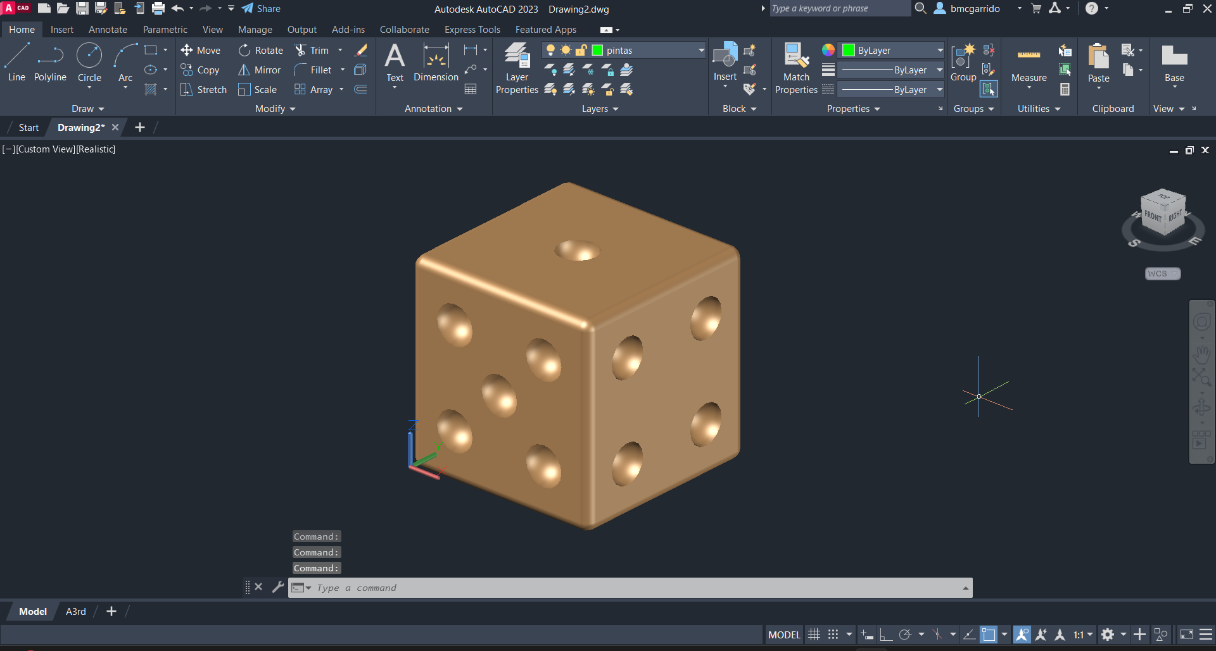This screenshot has height=651, width=1216.
Task: Expand the Draw panel
Action: [x=87, y=109]
